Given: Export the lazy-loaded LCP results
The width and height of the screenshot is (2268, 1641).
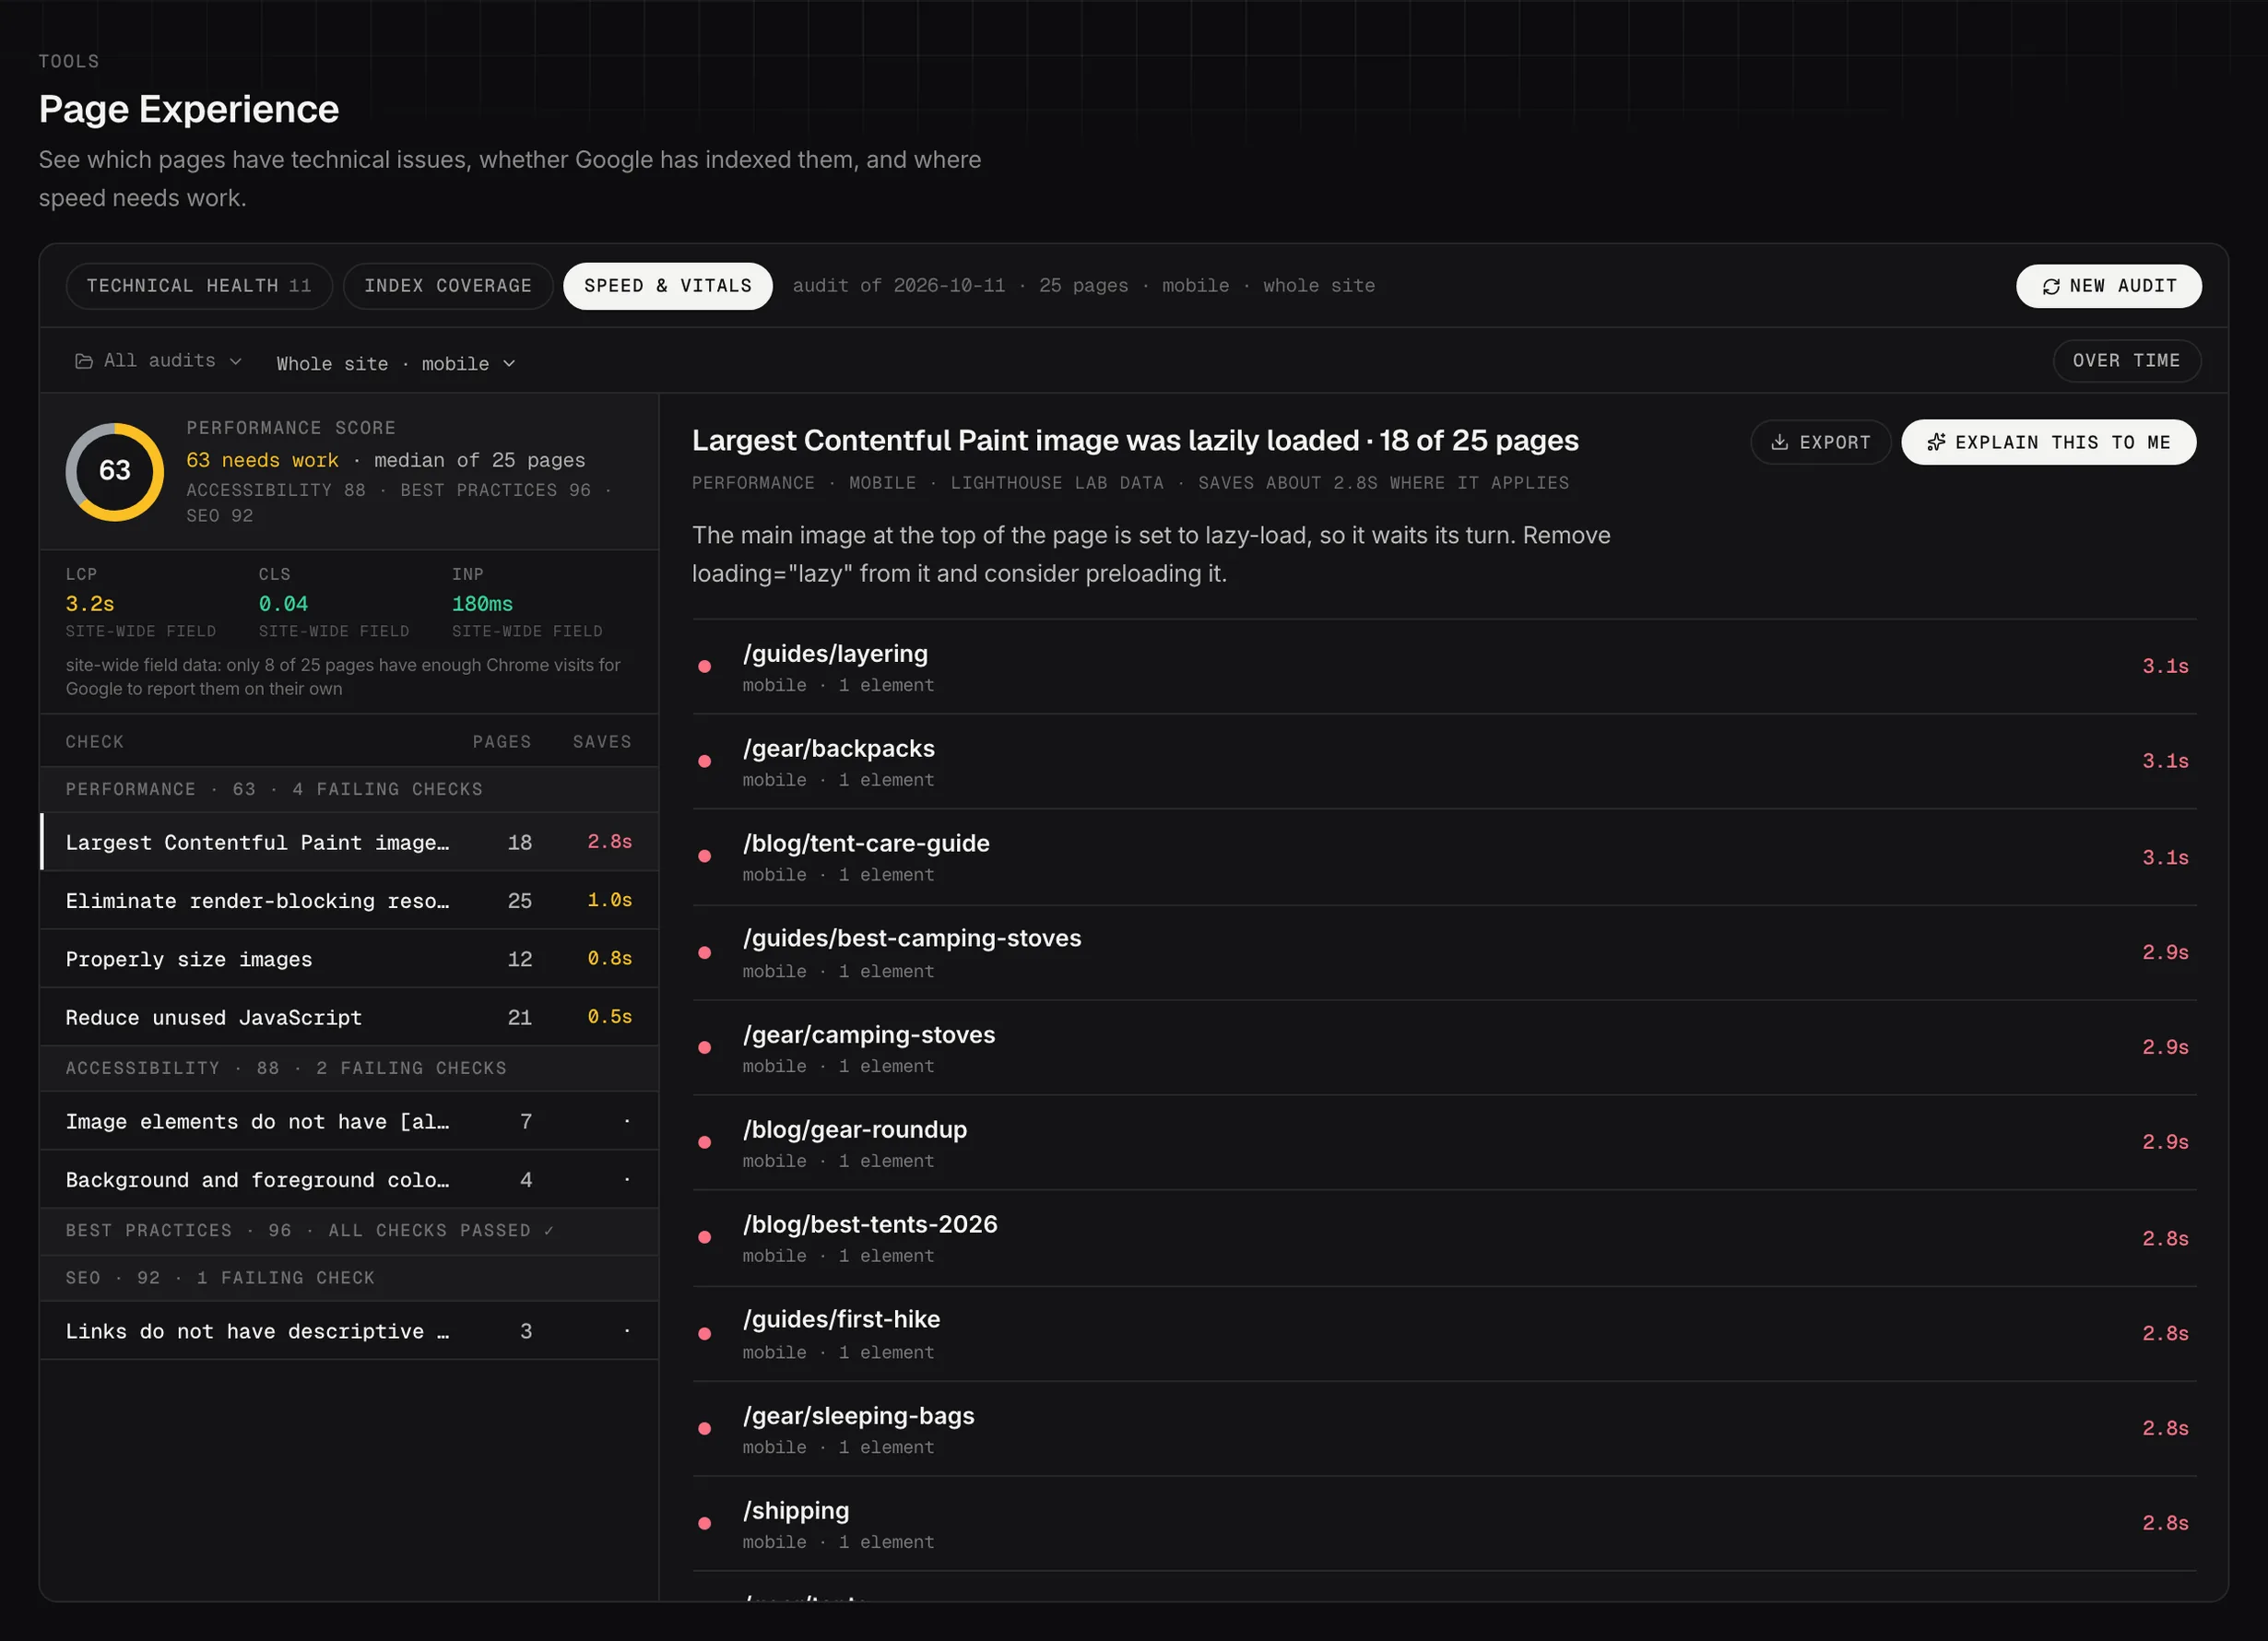Looking at the screenshot, I should 1820,442.
